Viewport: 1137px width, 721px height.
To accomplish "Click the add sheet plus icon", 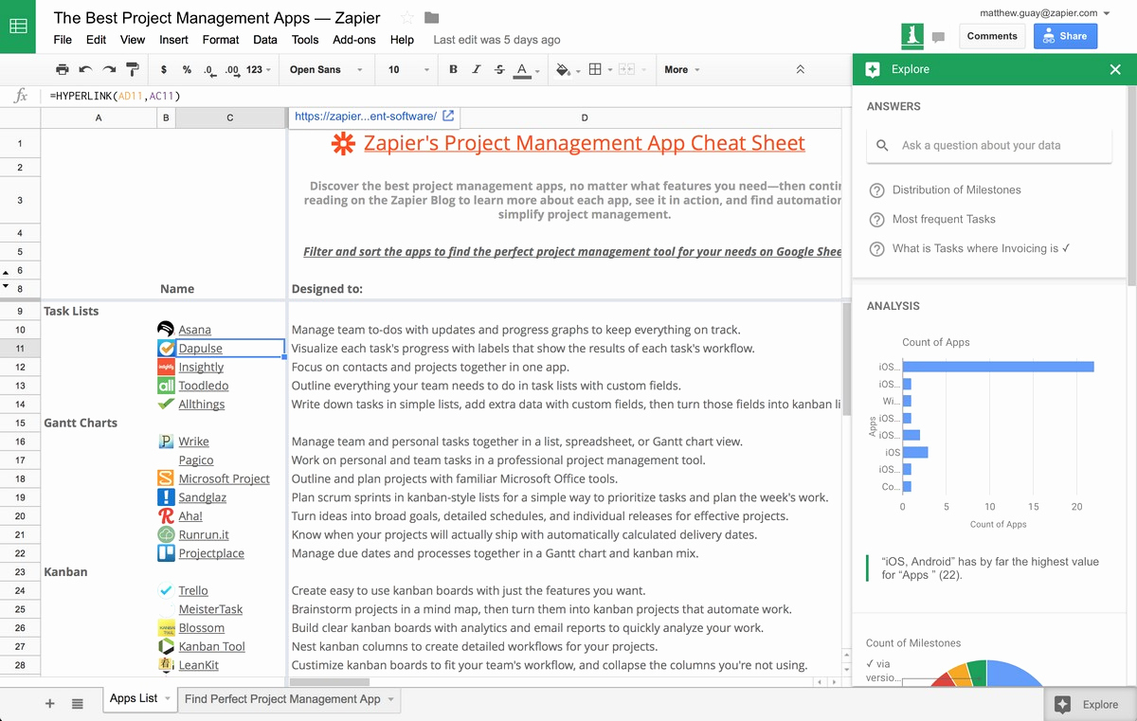I will click(x=50, y=703).
